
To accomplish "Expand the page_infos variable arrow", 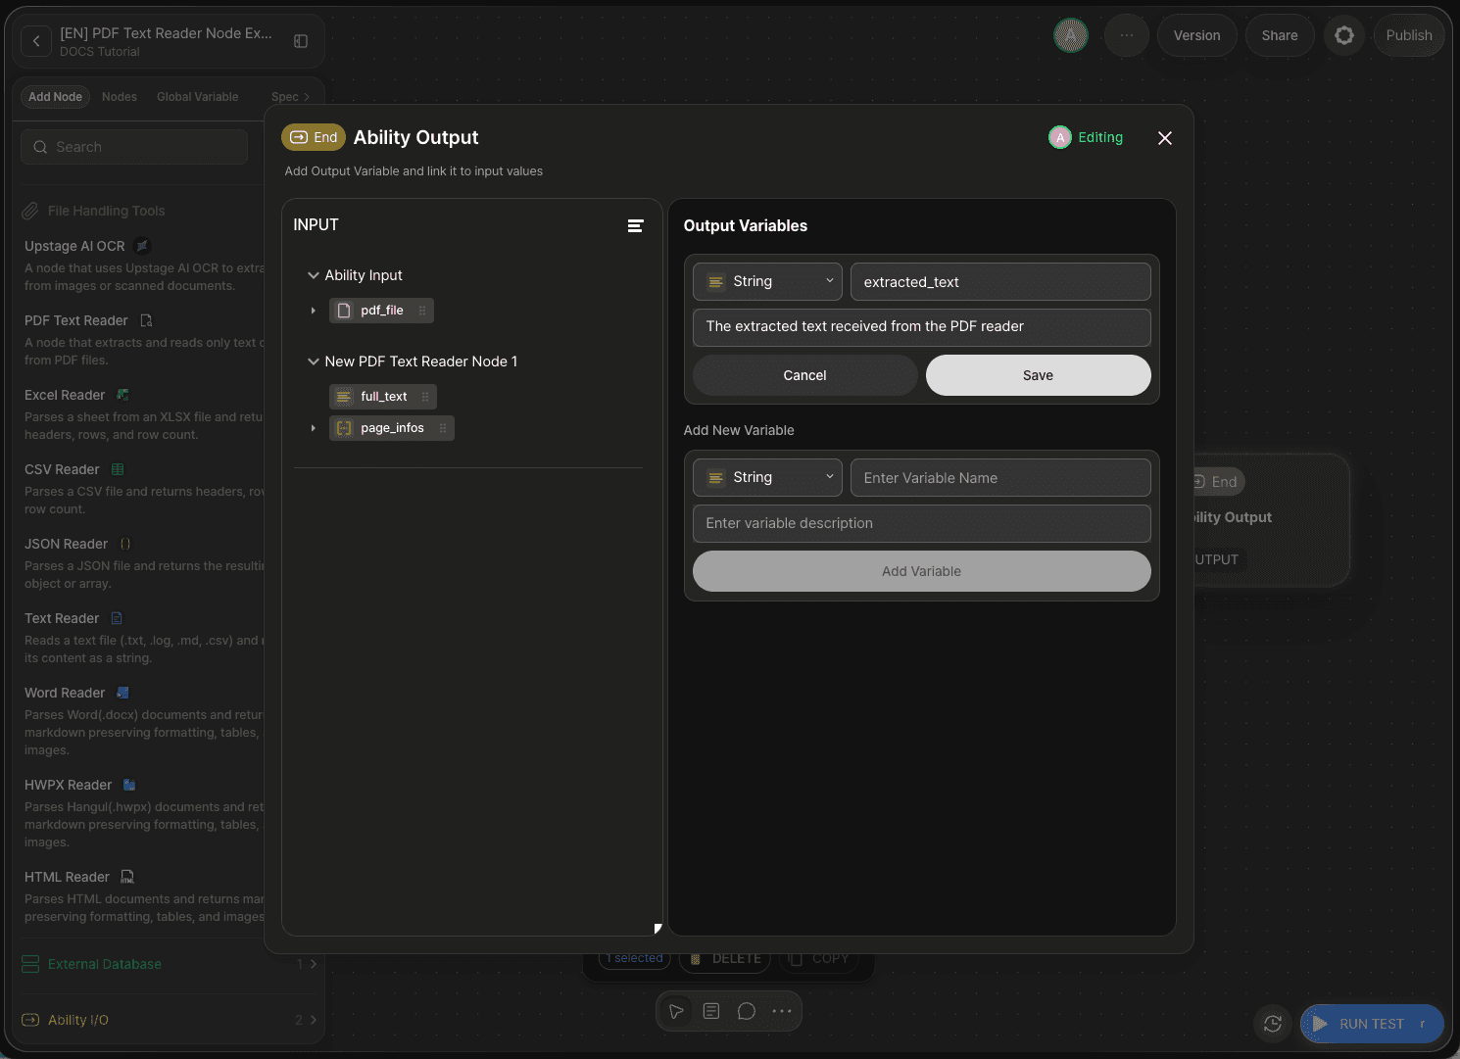I will 314,428.
